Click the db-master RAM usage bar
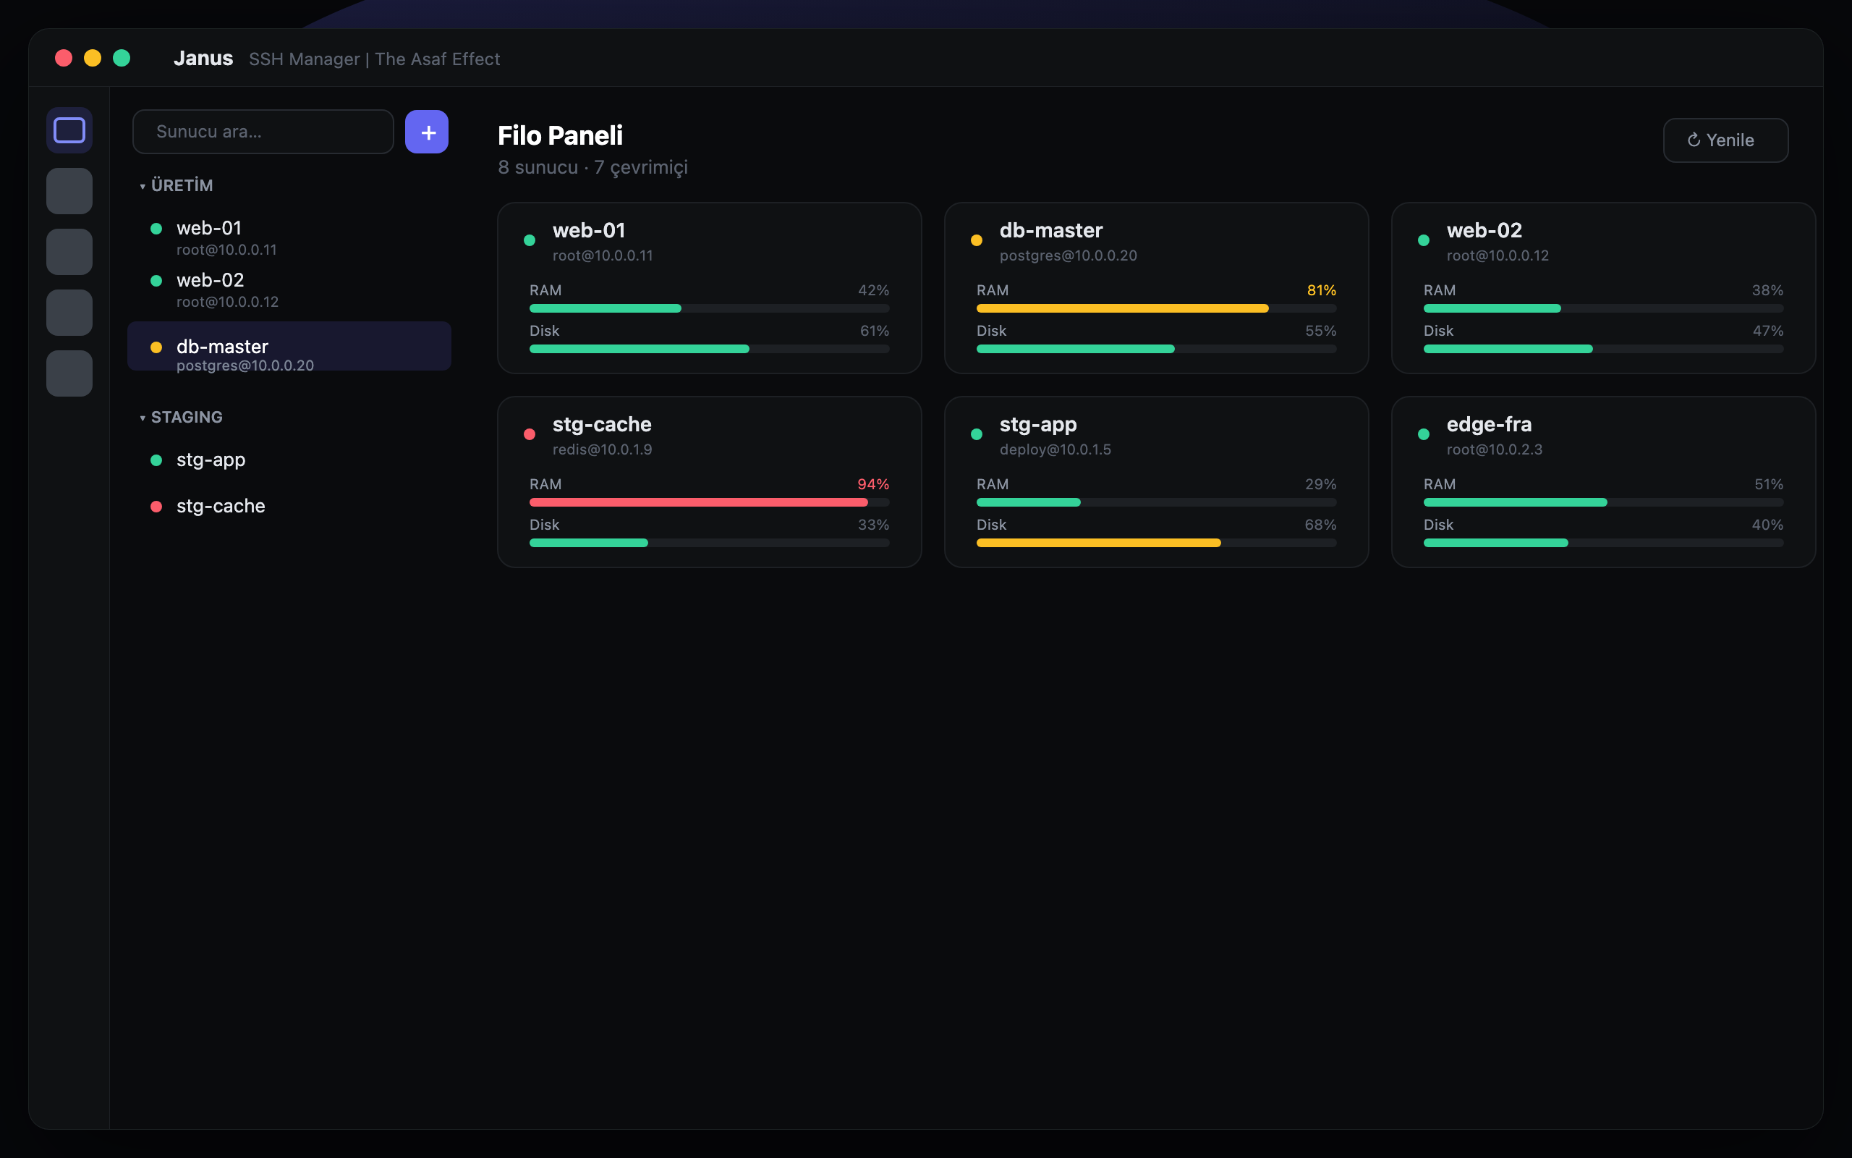The height and width of the screenshot is (1158, 1852). coord(1156,308)
